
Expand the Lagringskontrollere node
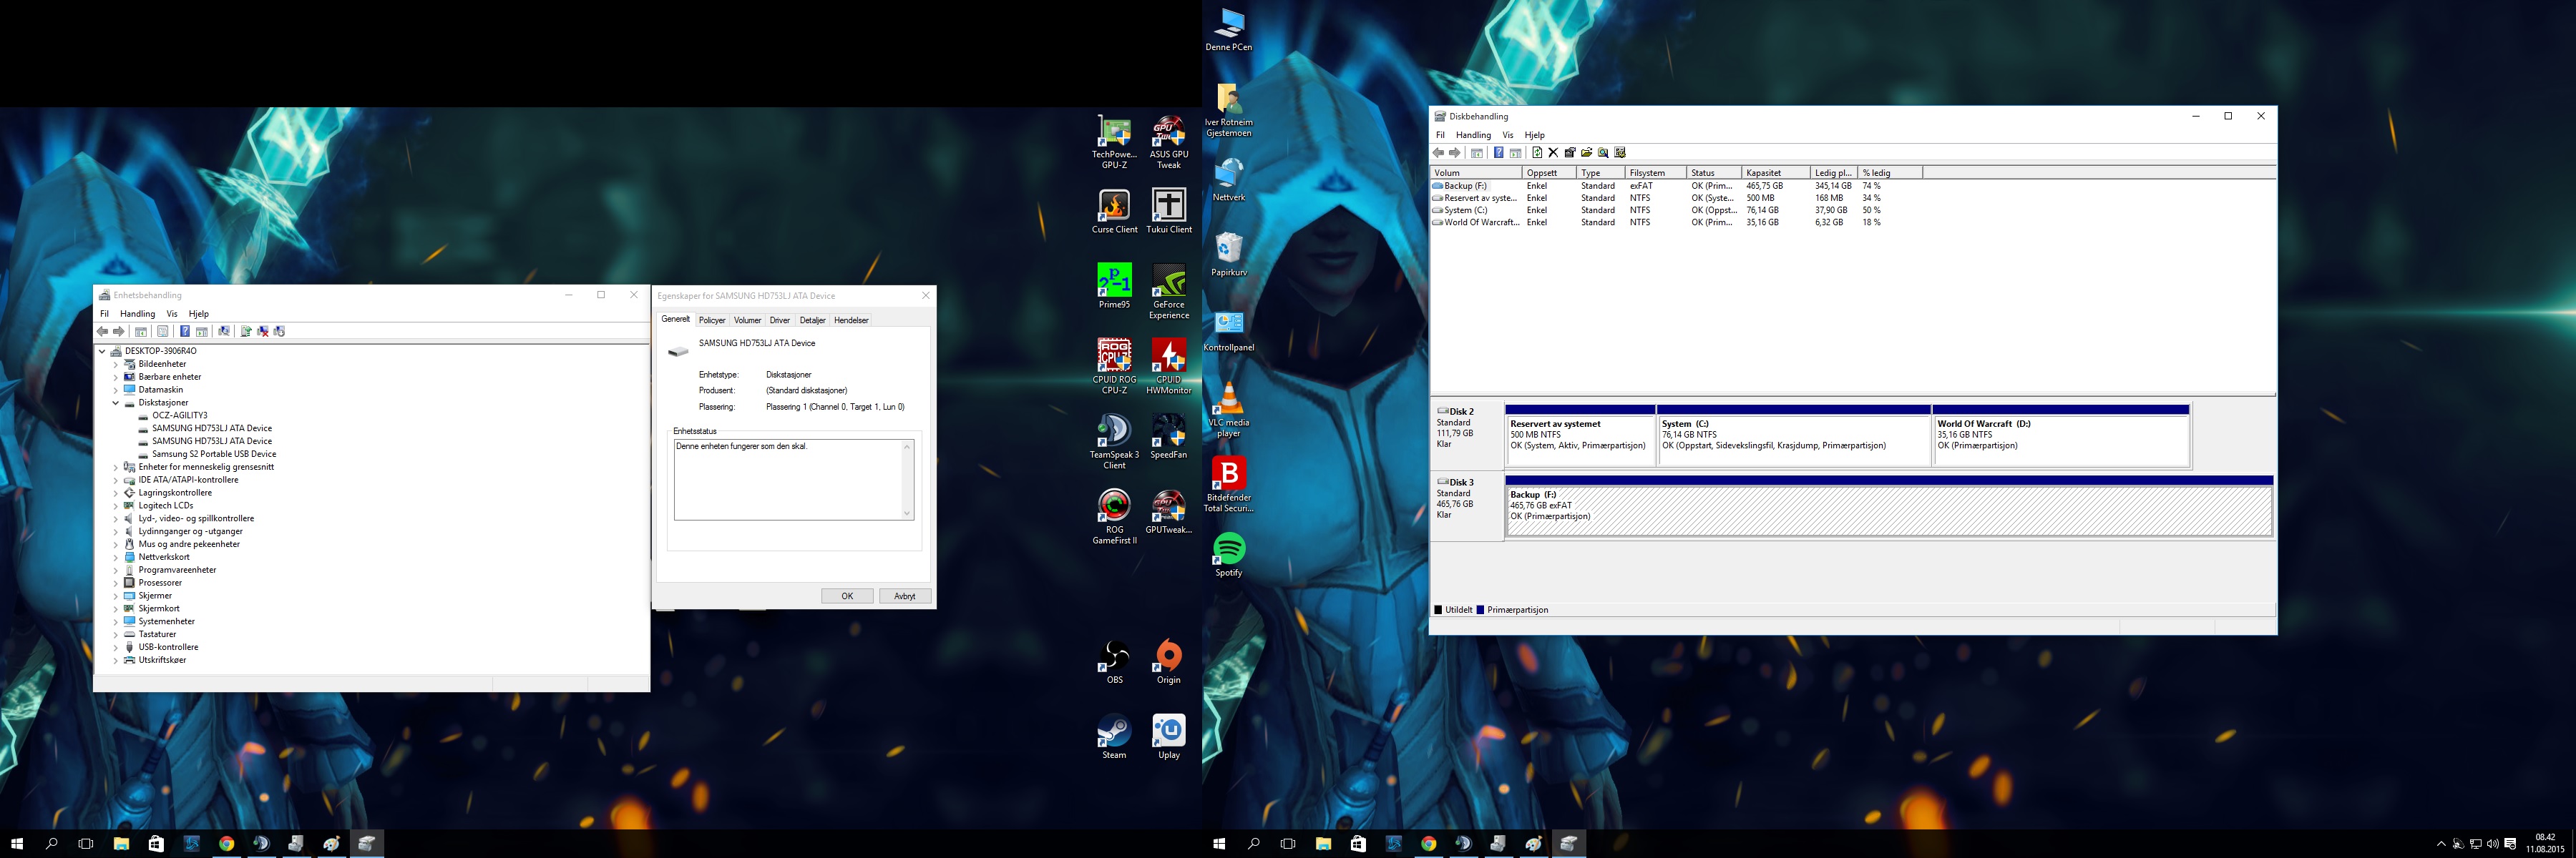[x=116, y=493]
